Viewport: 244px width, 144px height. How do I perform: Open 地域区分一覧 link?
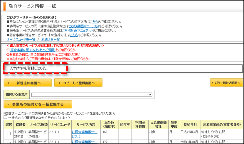pyautogui.click(x=51, y=40)
